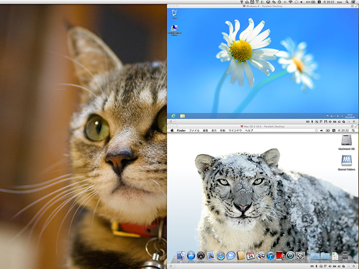Click CD/DVD icon in Windows 8 VM status bar
Viewport: 359px width, 269px height.
[x=316, y=122]
